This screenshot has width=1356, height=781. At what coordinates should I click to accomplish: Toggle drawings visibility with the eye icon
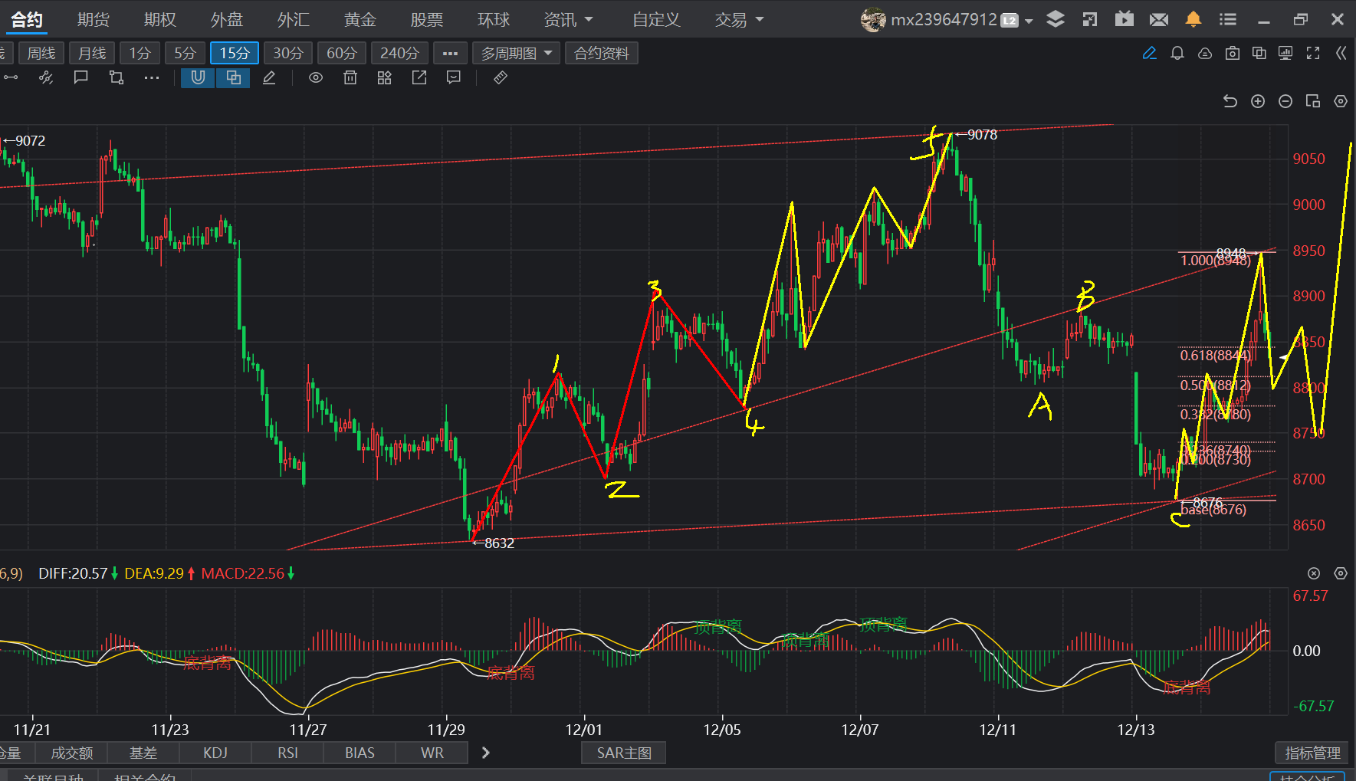tap(315, 77)
